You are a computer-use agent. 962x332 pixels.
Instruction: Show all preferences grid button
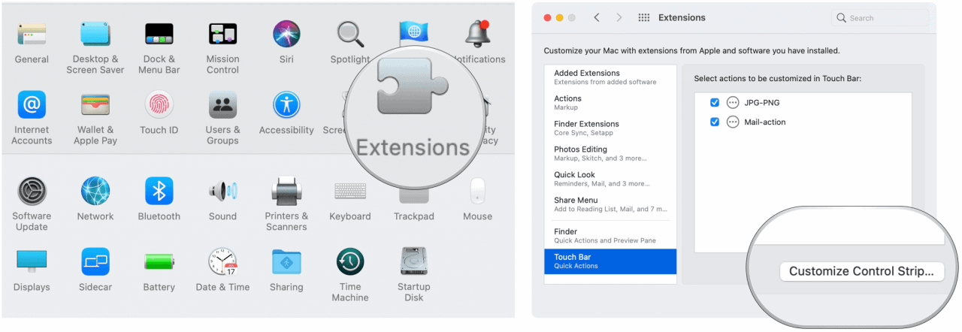point(644,17)
